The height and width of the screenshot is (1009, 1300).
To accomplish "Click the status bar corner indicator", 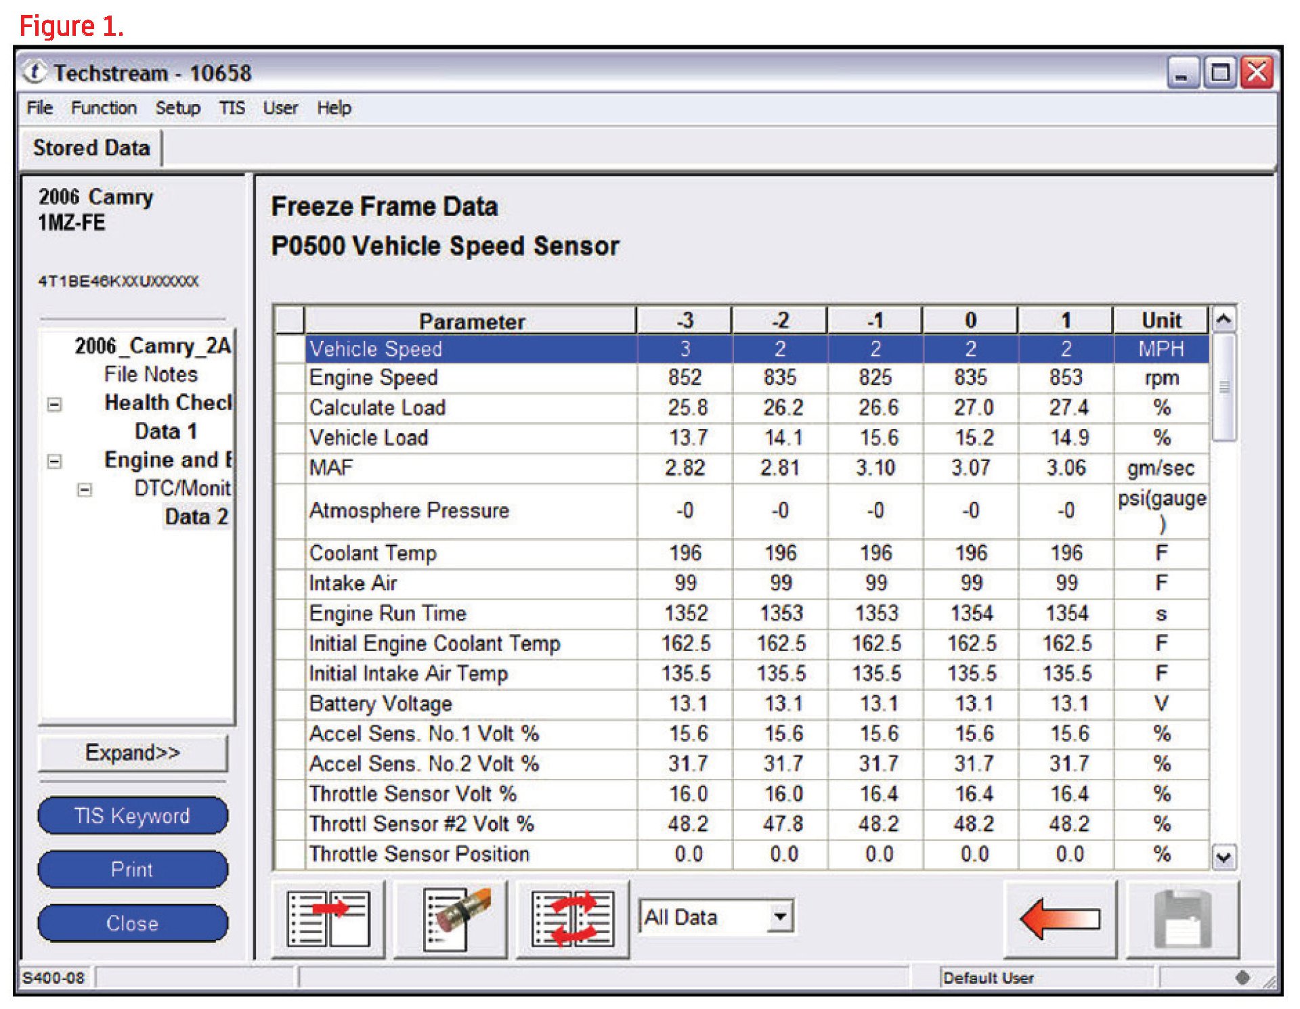I will [1242, 977].
